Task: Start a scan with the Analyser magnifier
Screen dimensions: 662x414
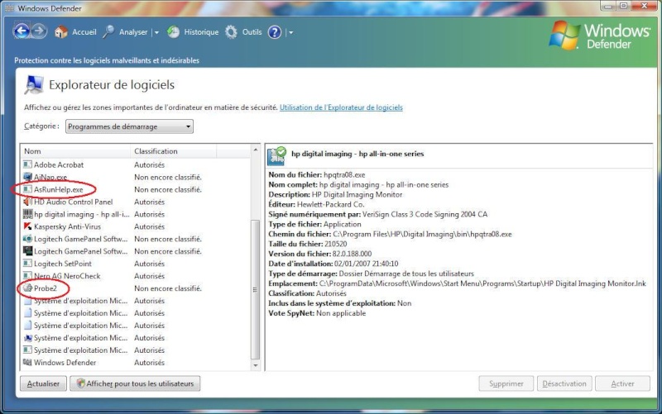Action: [x=109, y=32]
